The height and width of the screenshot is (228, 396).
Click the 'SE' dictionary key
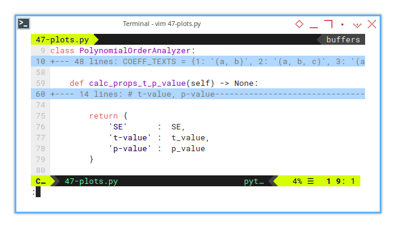117,126
